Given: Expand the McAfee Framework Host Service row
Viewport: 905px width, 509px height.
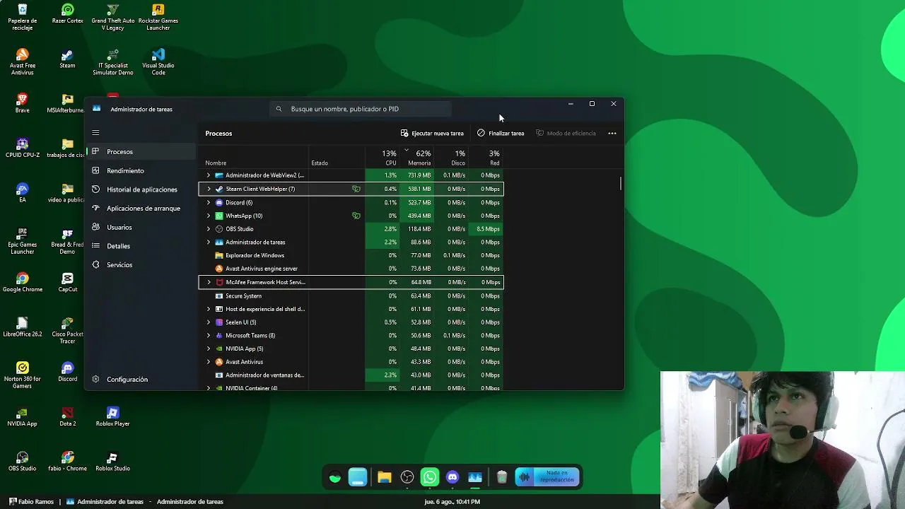Looking at the screenshot, I should coord(208,282).
